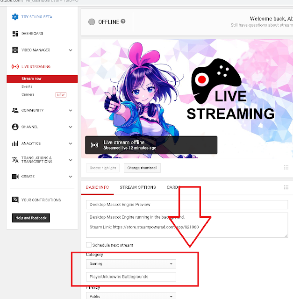Click the Channel account icon
Screen dimensions: 293x299
pos(15,127)
